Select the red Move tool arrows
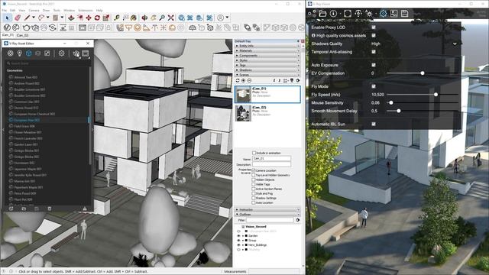This screenshot has width=489, height=275. tap(89, 18)
